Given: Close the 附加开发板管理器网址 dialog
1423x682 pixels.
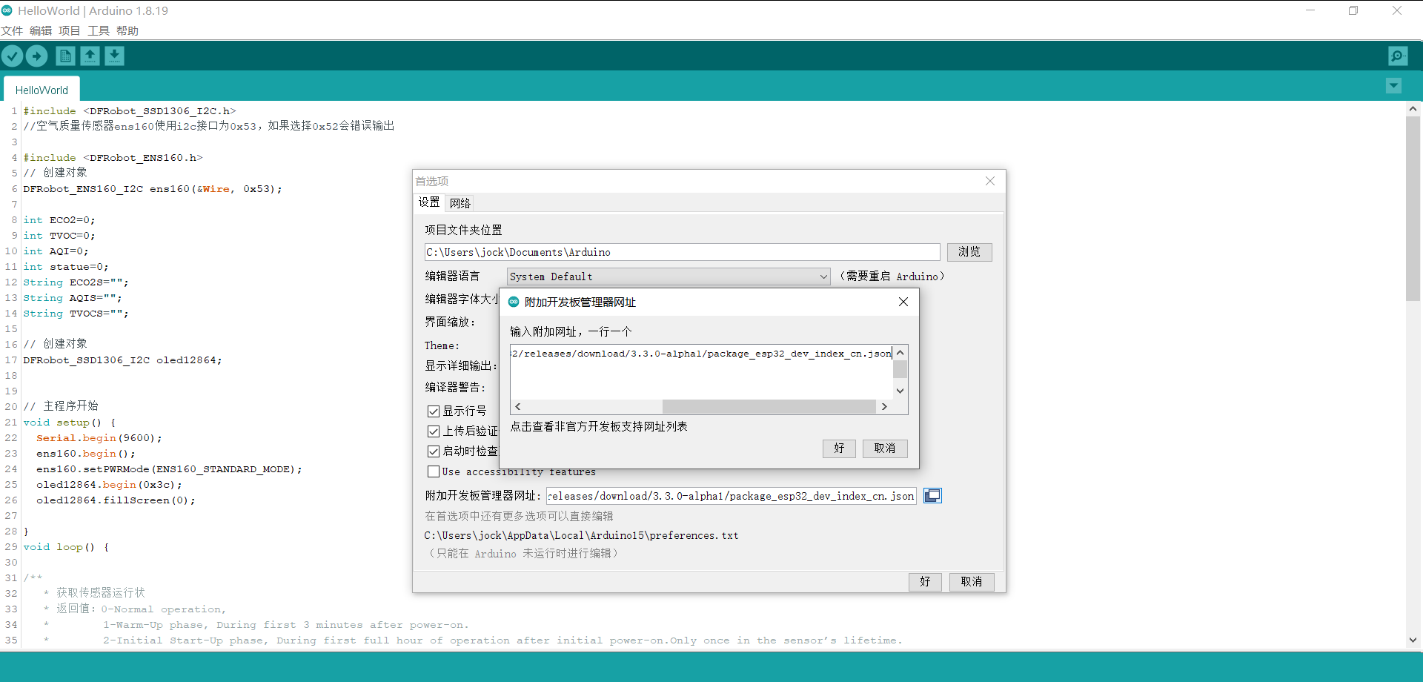Looking at the screenshot, I should point(903,302).
